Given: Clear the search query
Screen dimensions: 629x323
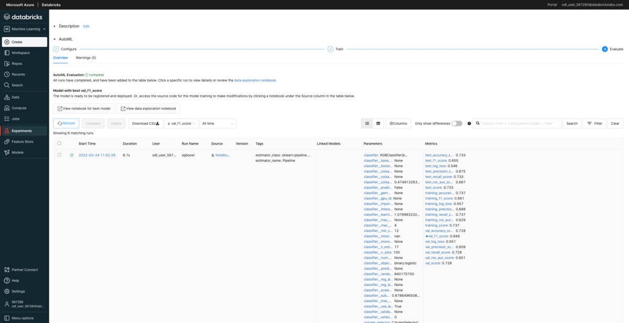Looking at the screenshot, I should tap(615, 124).
